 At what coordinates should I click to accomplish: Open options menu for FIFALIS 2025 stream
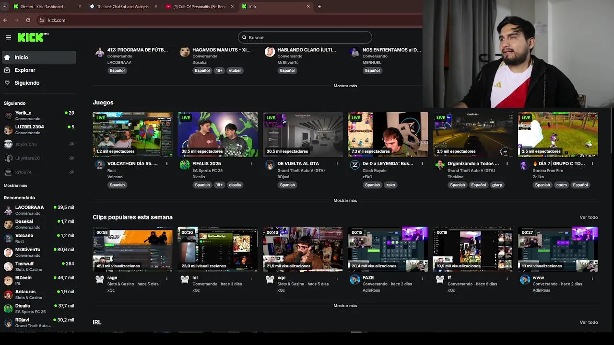coord(252,164)
